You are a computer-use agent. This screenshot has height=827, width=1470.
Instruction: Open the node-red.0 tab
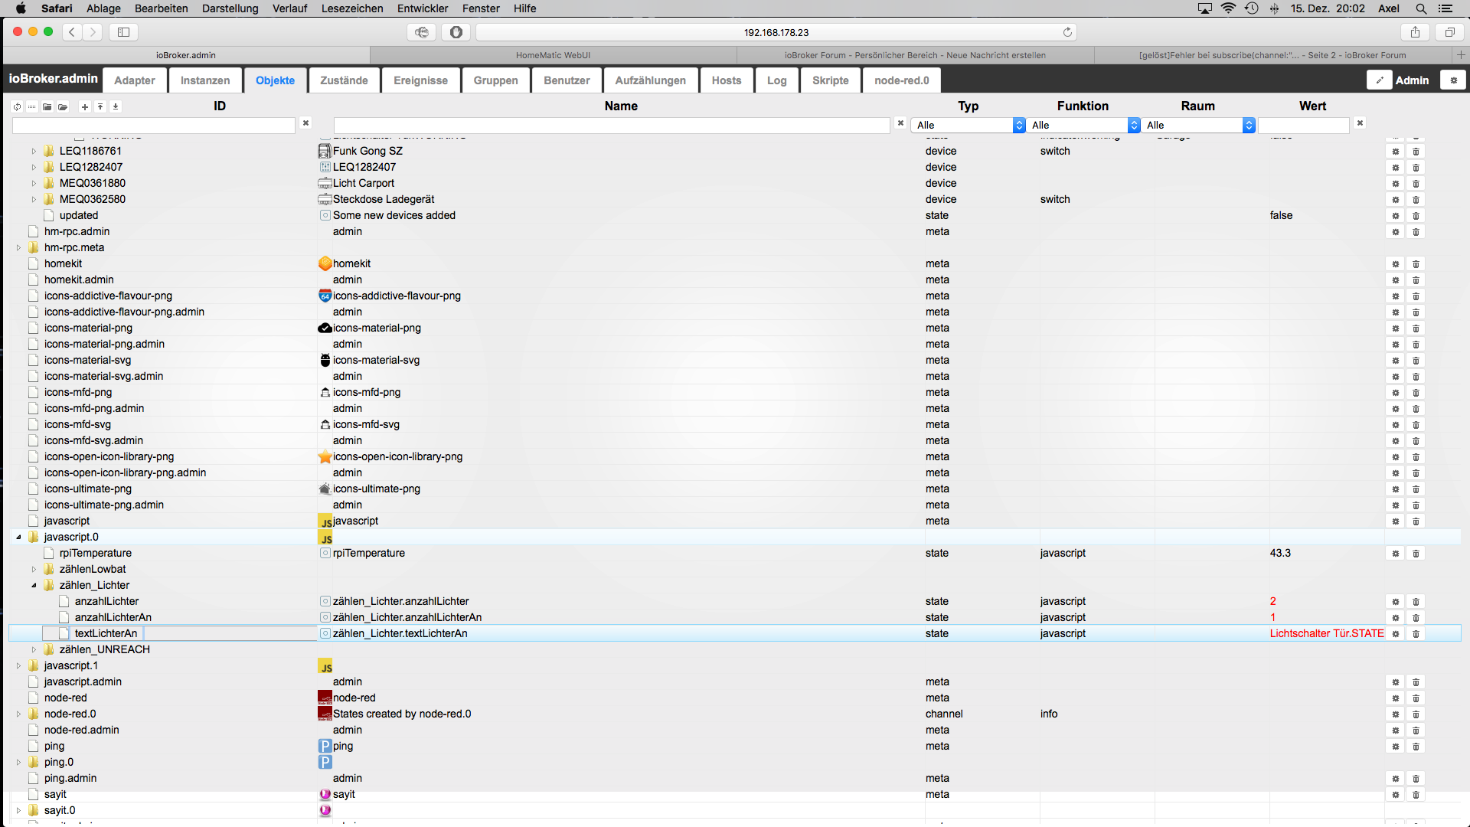[901, 80]
